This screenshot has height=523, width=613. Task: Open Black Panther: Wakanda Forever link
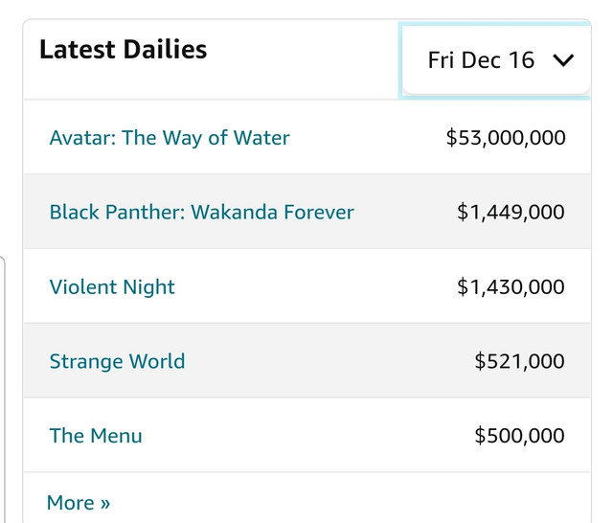(201, 212)
